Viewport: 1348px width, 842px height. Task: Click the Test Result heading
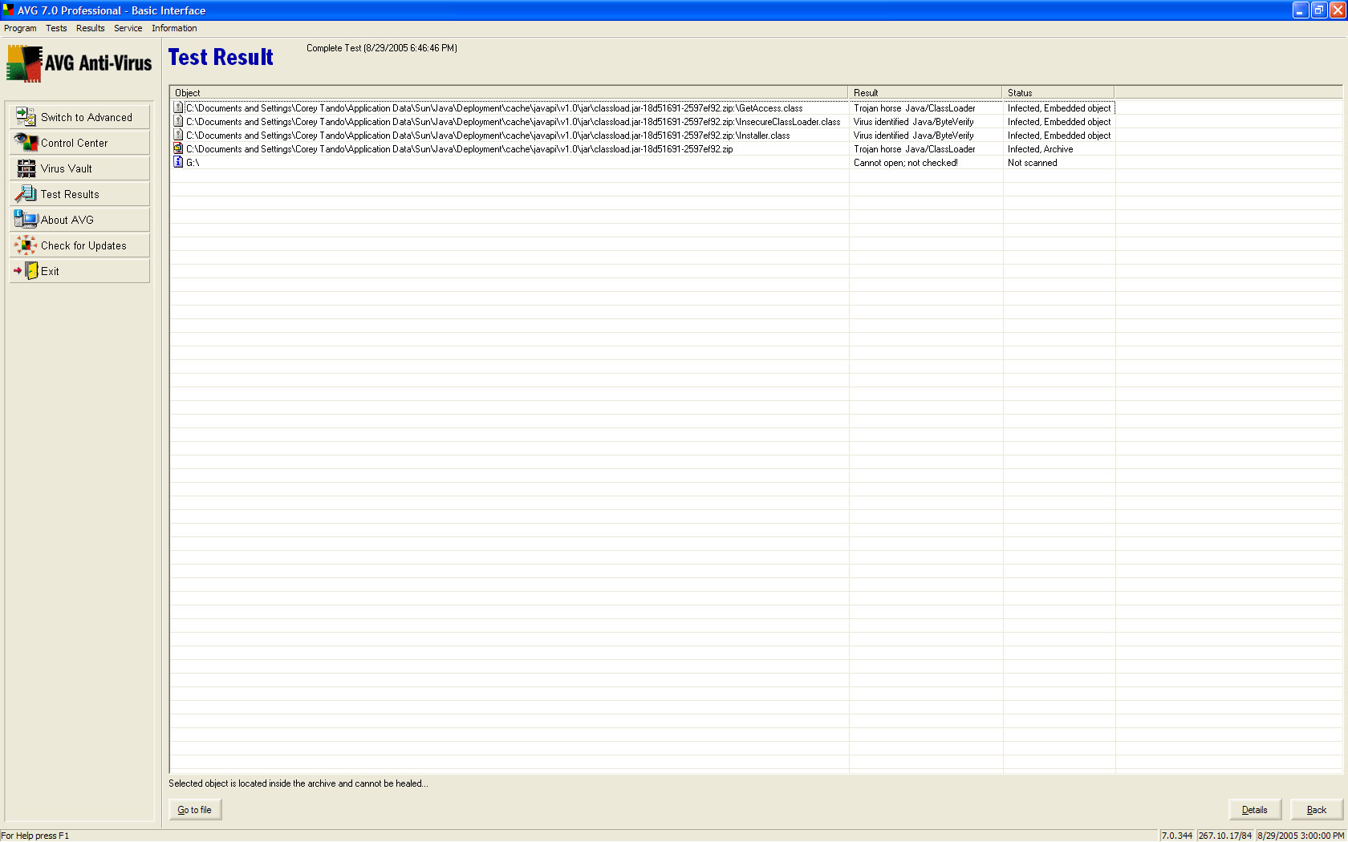click(x=221, y=58)
